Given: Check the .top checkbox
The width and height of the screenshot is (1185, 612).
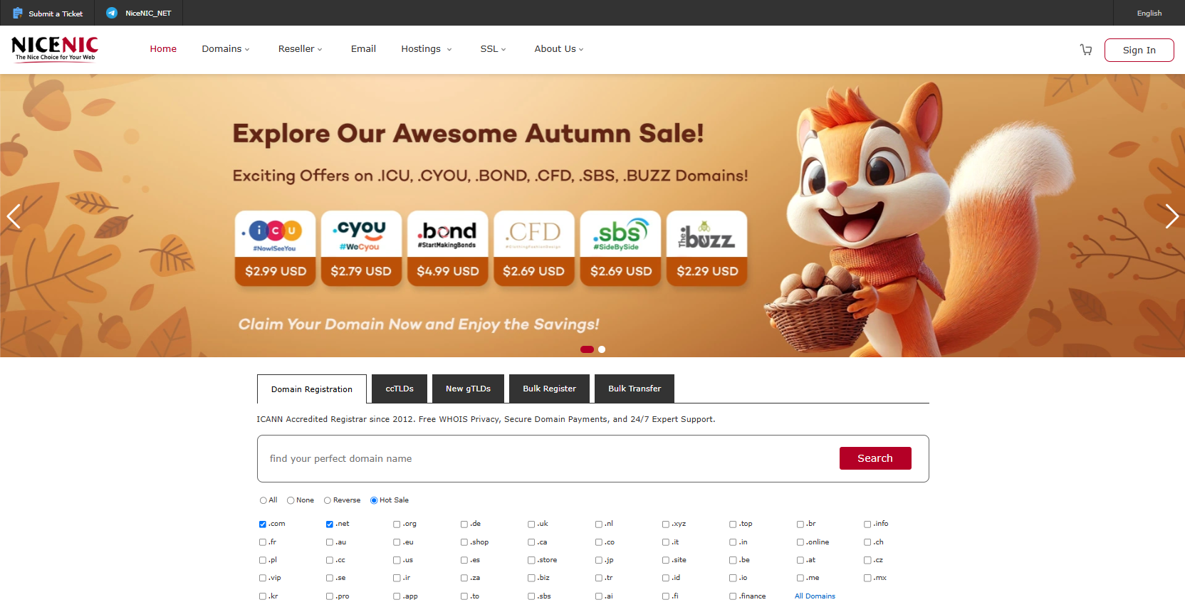Looking at the screenshot, I should tap(733, 524).
